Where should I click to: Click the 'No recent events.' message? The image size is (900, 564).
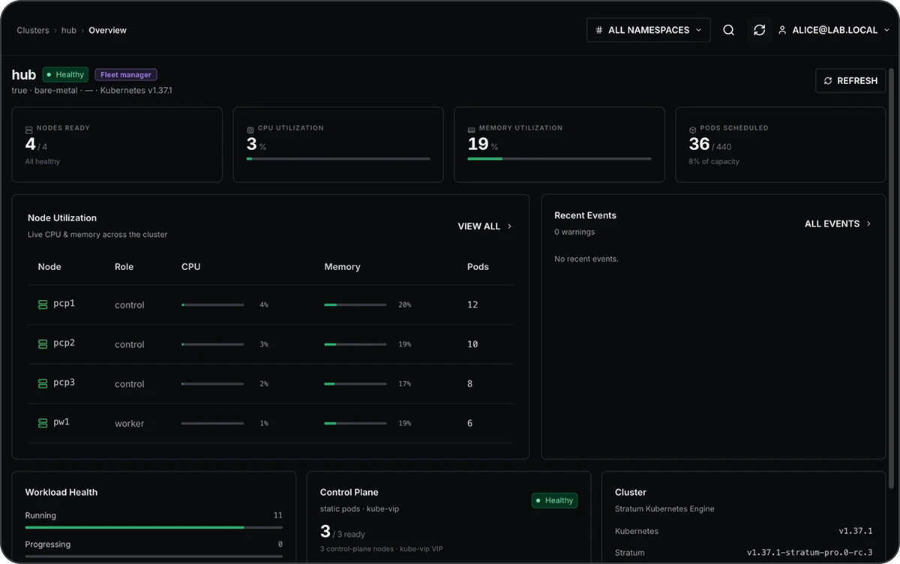pyautogui.click(x=586, y=259)
